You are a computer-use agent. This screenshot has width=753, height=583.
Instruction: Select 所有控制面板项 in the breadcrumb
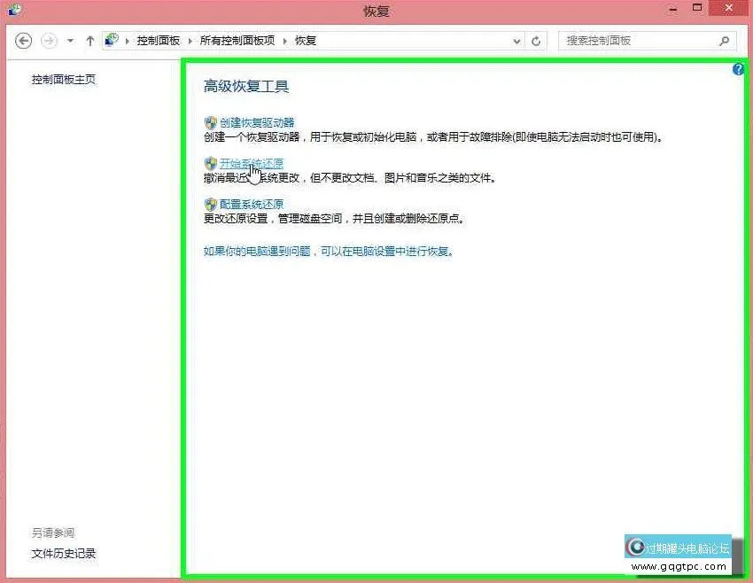click(x=237, y=41)
